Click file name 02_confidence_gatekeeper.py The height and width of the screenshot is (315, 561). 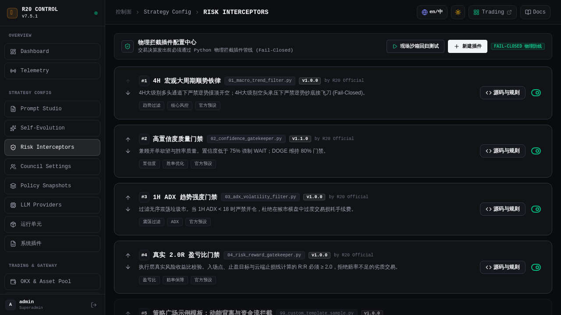coord(246,139)
